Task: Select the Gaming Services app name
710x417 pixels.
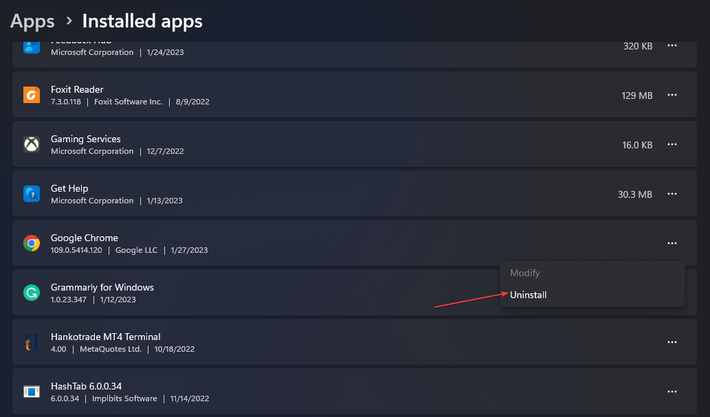Action: coord(86,139)
